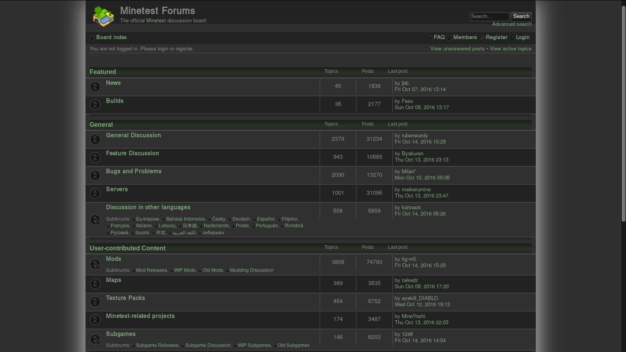This screenshot has height=352, width=626.
Task: Open the Español subforum
Action: pyautogui.click(x=266, y=219)
